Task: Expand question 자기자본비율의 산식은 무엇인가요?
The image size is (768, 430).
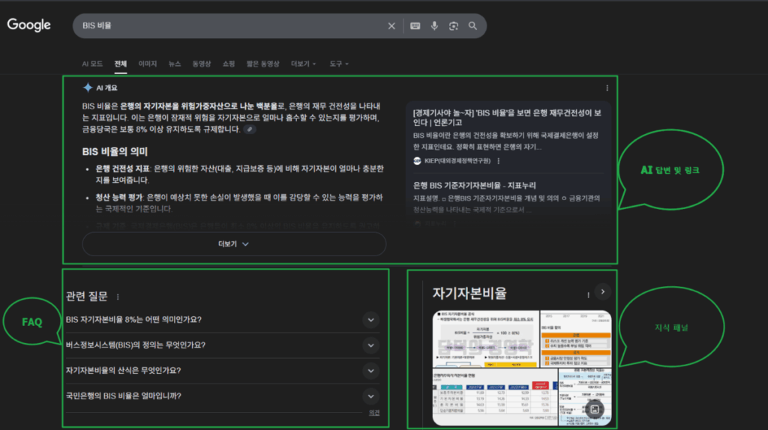Action: tap(223, 371)
